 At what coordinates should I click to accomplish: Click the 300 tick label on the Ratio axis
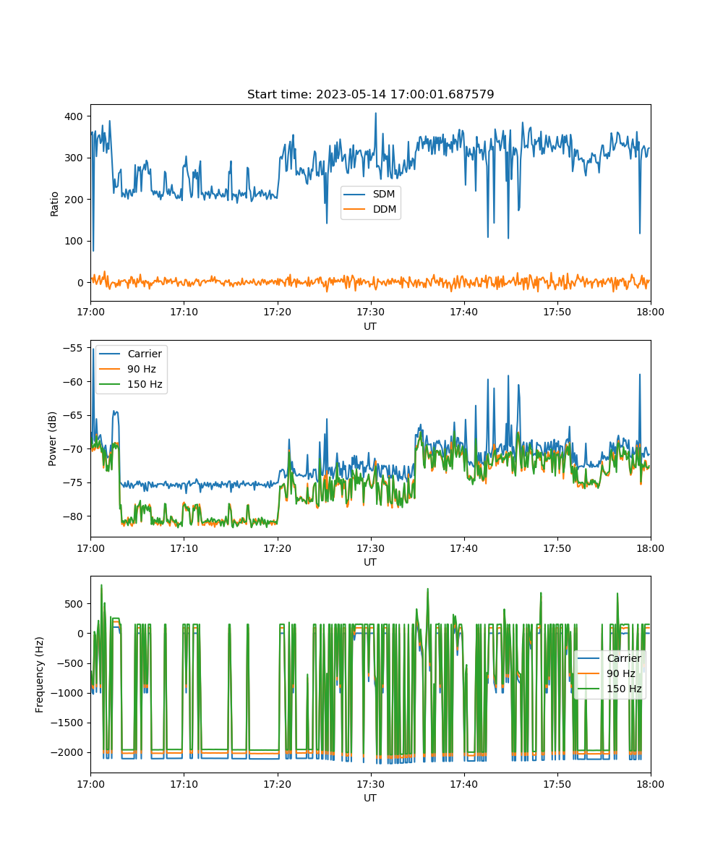(75, 158)
